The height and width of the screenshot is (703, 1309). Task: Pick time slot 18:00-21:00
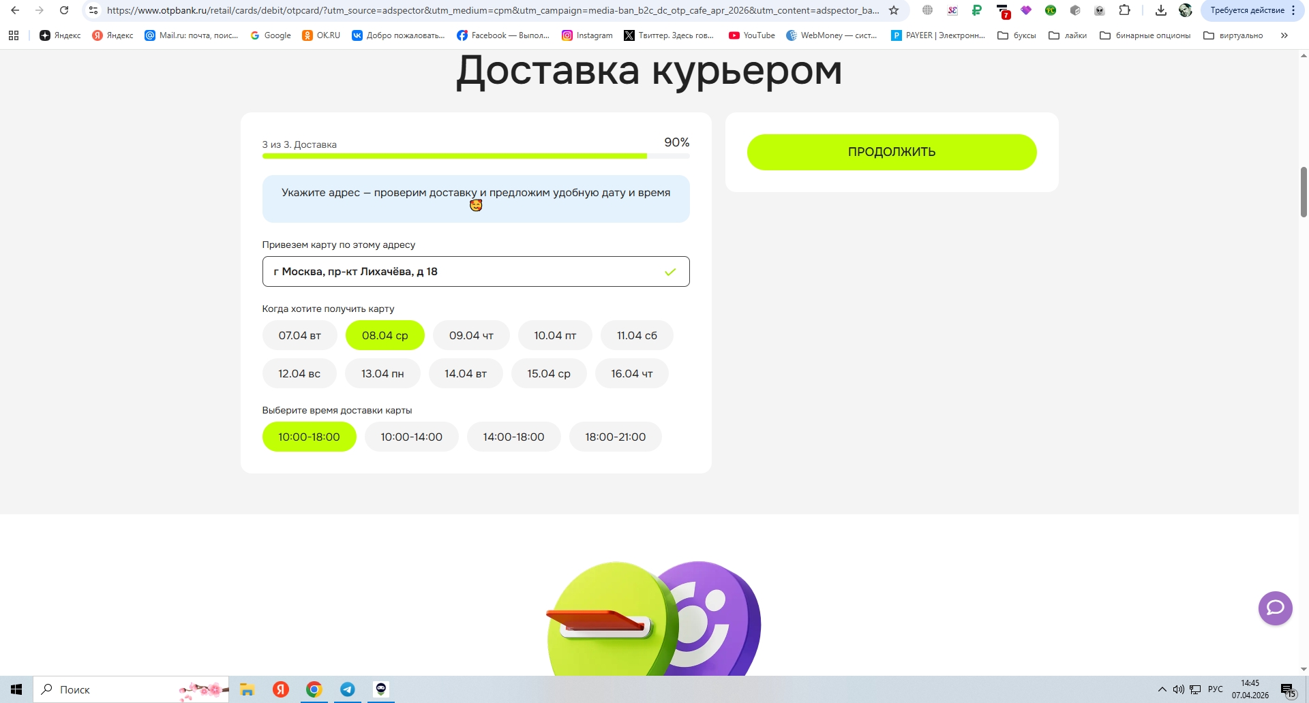615,437
